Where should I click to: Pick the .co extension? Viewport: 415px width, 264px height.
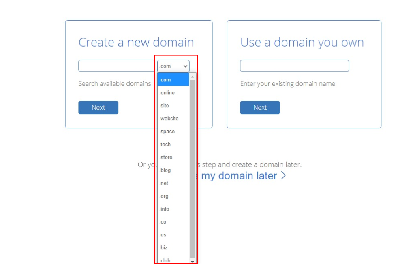(173, 222)
